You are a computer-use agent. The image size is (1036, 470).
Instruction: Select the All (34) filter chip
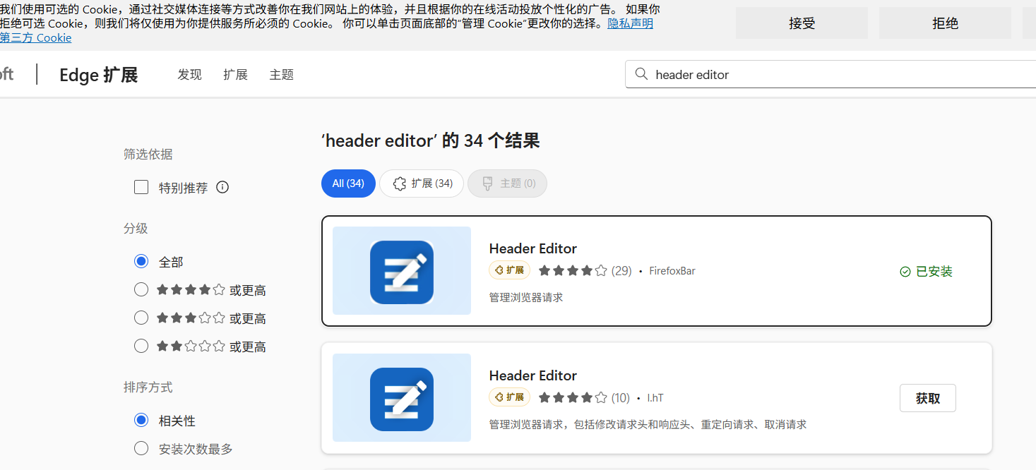click(348, 183)
